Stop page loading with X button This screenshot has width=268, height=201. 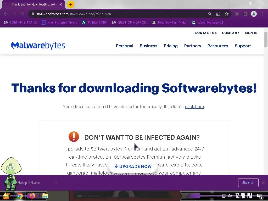coord(23,14)
